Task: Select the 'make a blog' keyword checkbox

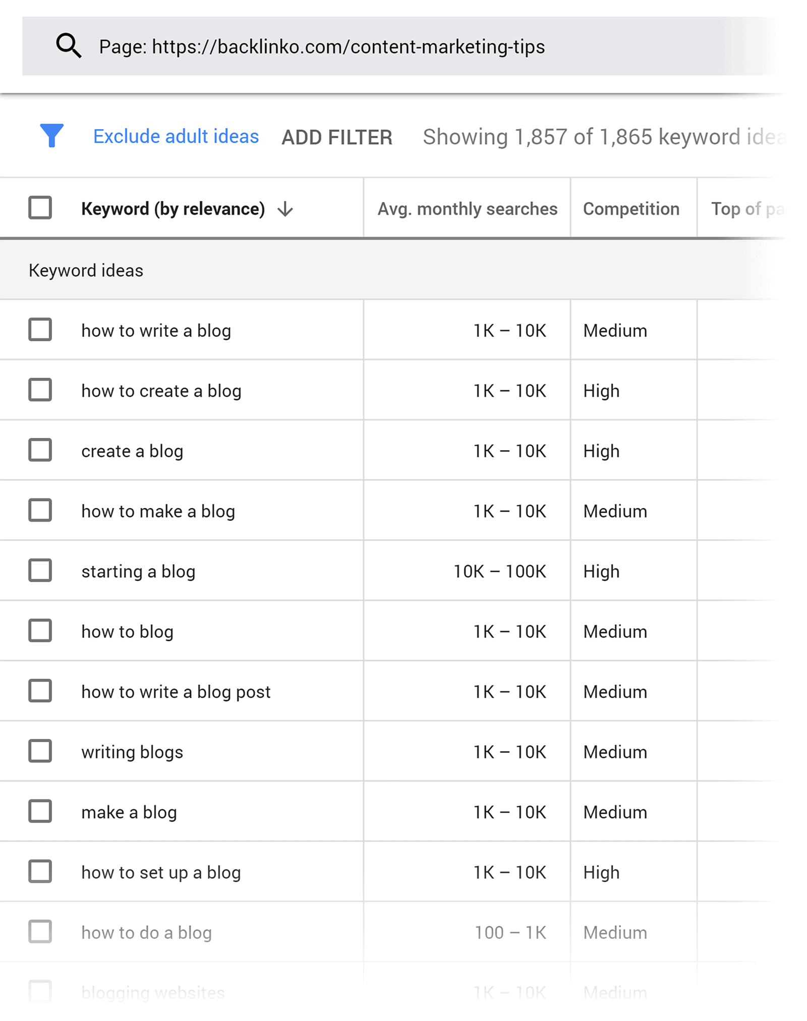Action: [x=41, y=812]
